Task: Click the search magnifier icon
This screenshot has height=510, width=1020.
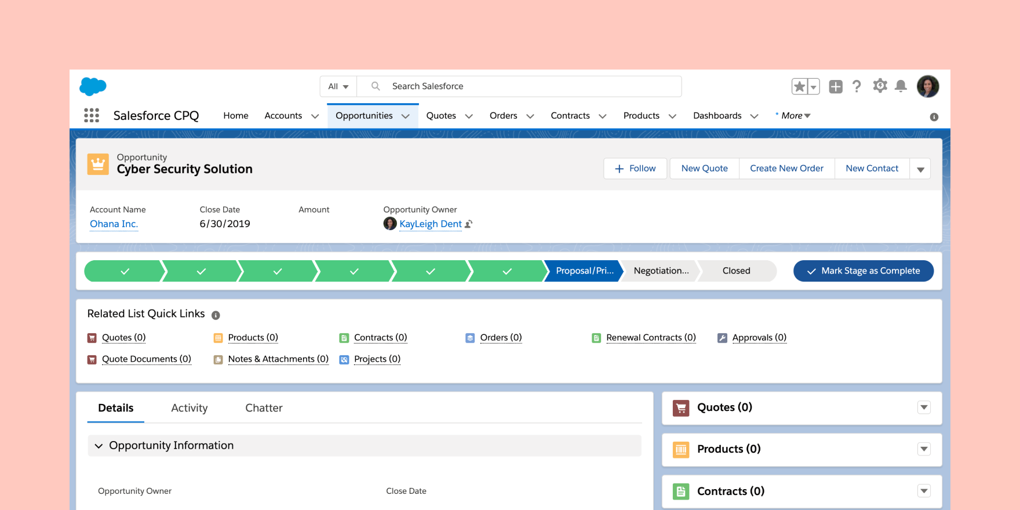Action: click(x=376, y=86)
